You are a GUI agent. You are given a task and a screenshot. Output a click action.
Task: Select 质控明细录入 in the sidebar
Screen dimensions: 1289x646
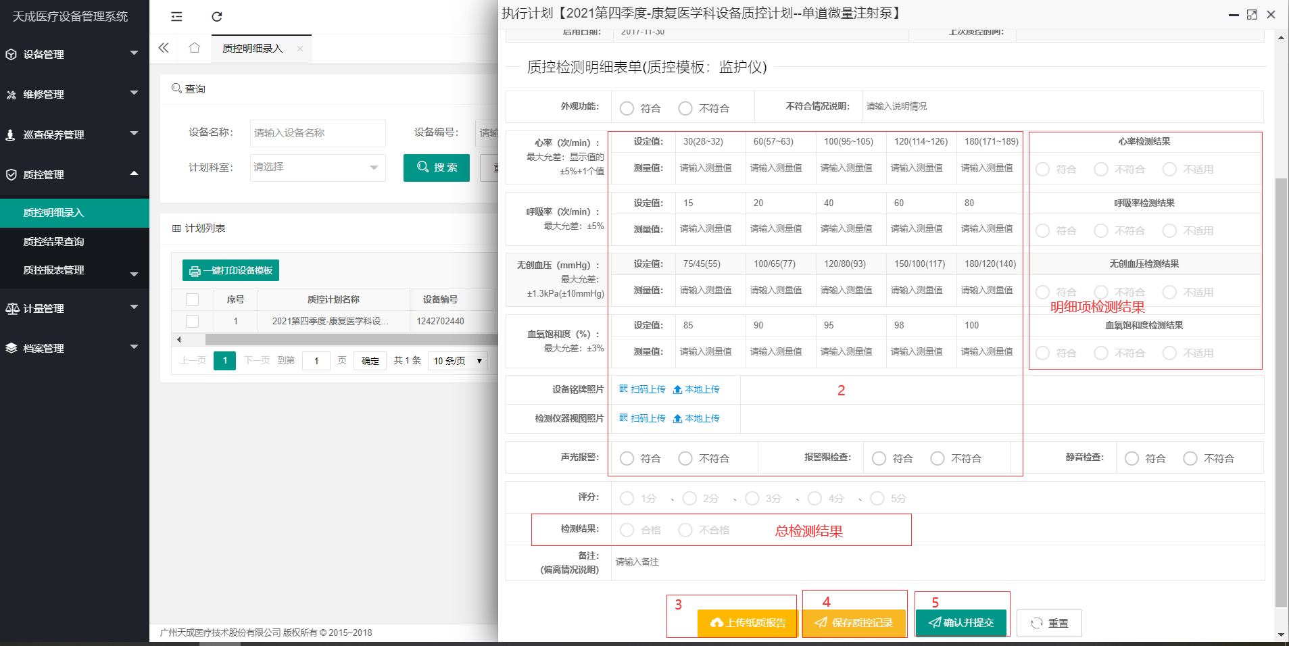click(x=74, y=213)
